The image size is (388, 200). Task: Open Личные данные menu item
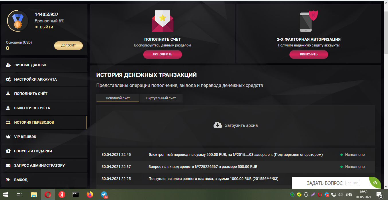(x=44, y=65)
